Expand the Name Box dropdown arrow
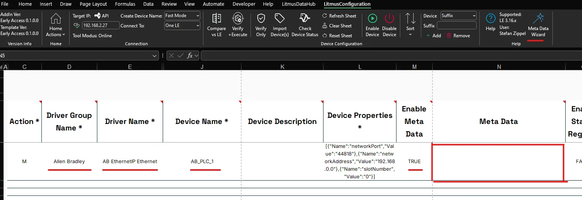Screen dimensions: 582x200 tap(154, 56)
